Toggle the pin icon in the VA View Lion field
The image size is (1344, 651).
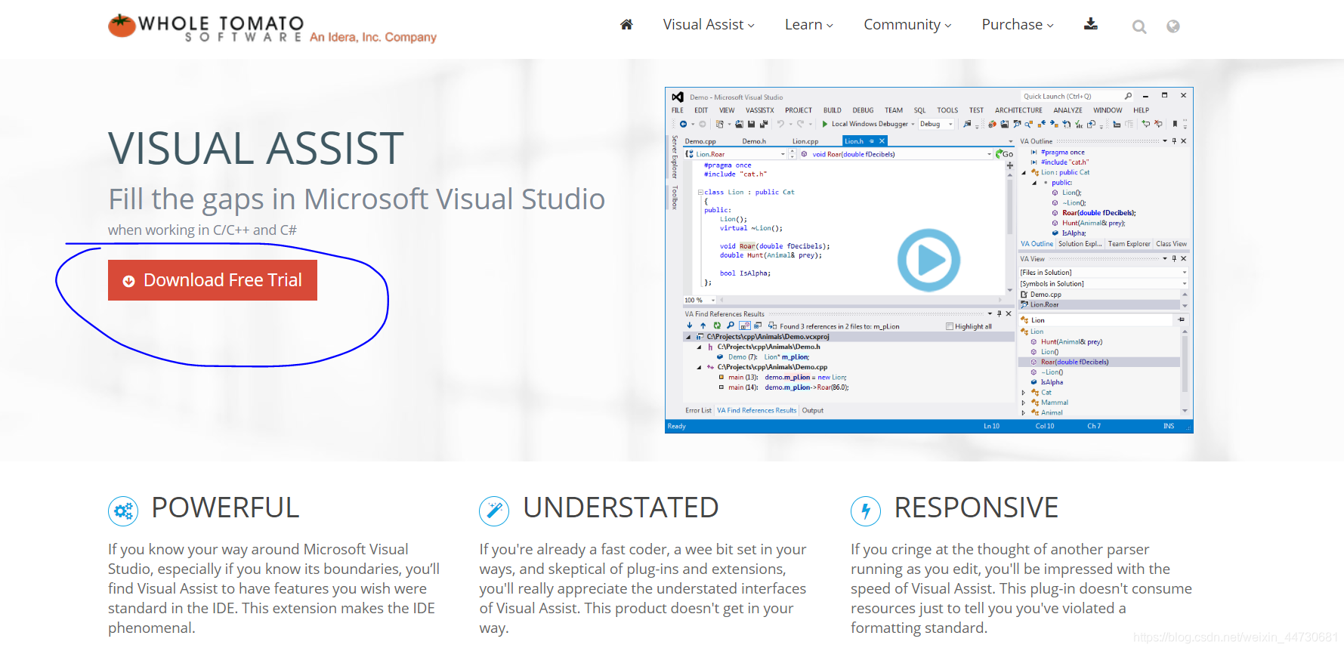tap(1181, 319)
